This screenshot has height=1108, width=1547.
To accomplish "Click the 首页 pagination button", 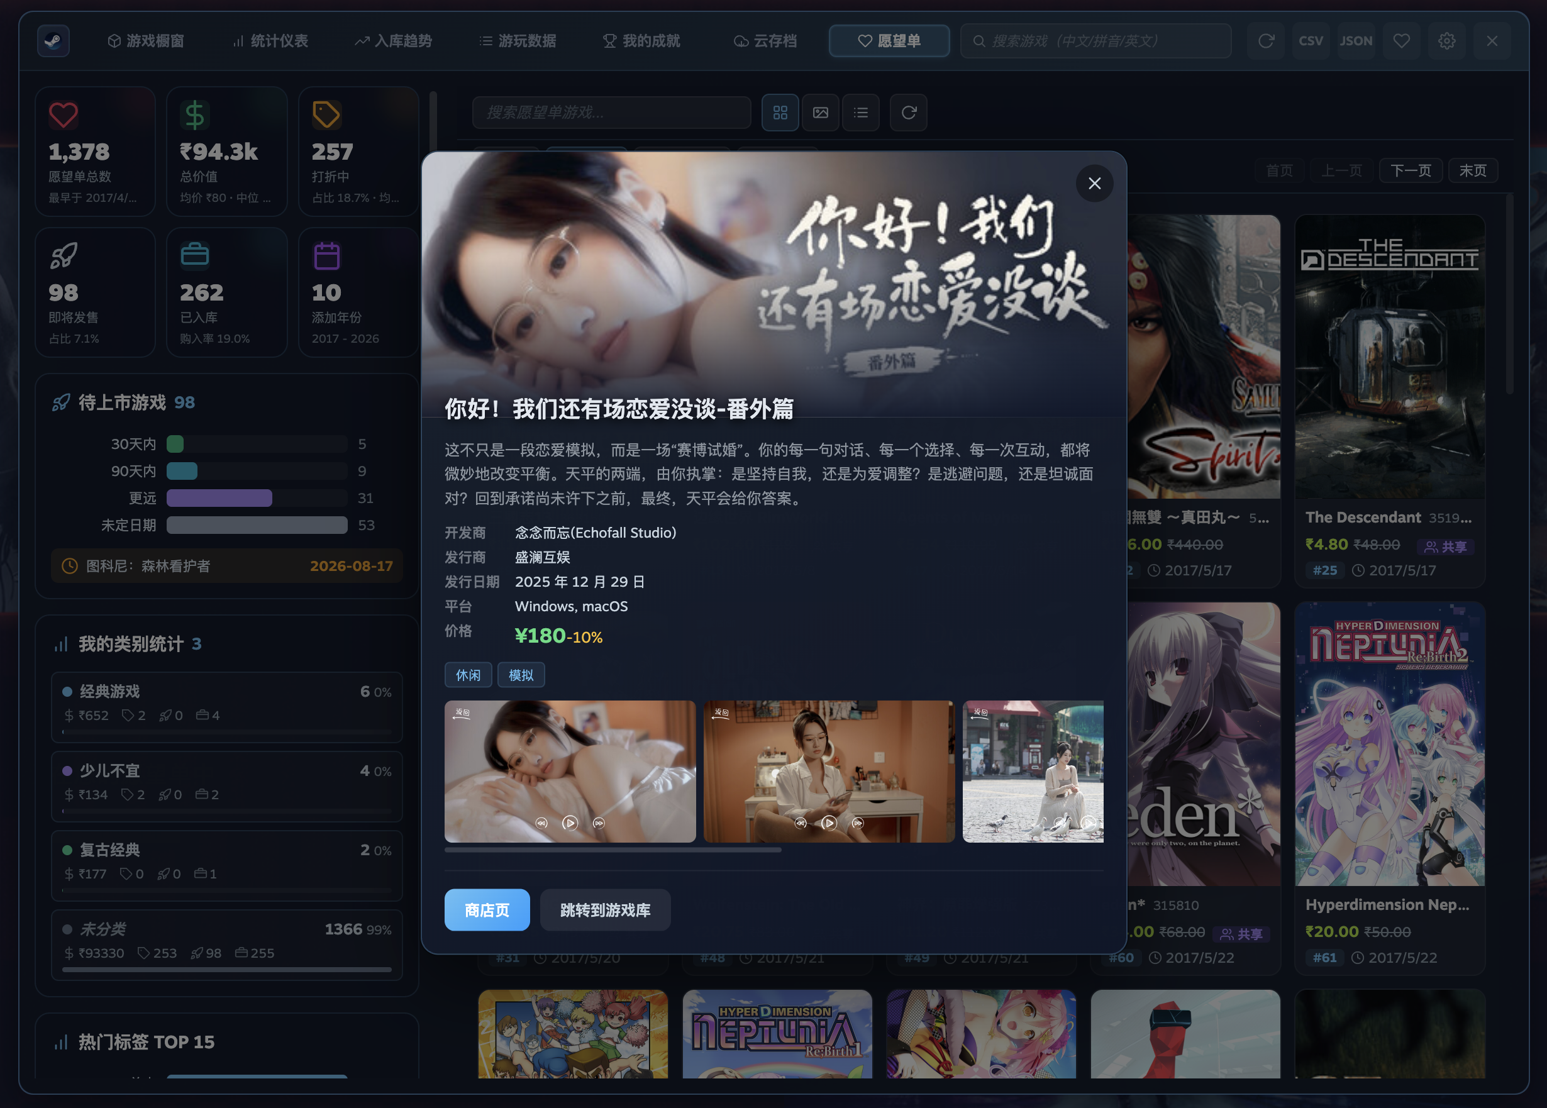I will tap(1280, 170).
